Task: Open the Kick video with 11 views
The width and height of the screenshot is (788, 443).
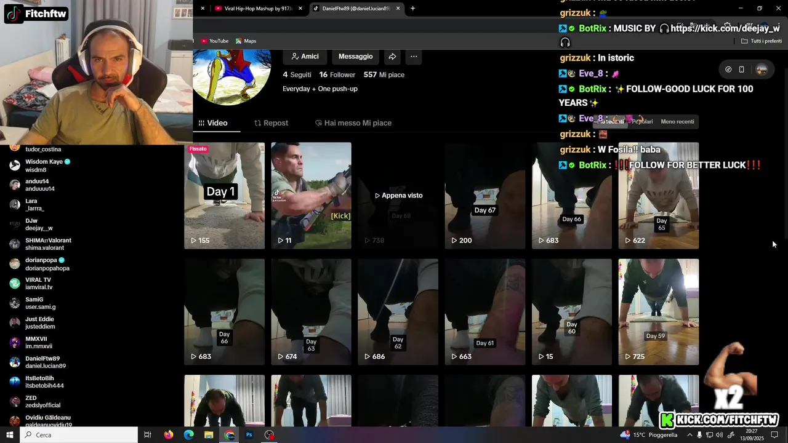Action: 312,196
